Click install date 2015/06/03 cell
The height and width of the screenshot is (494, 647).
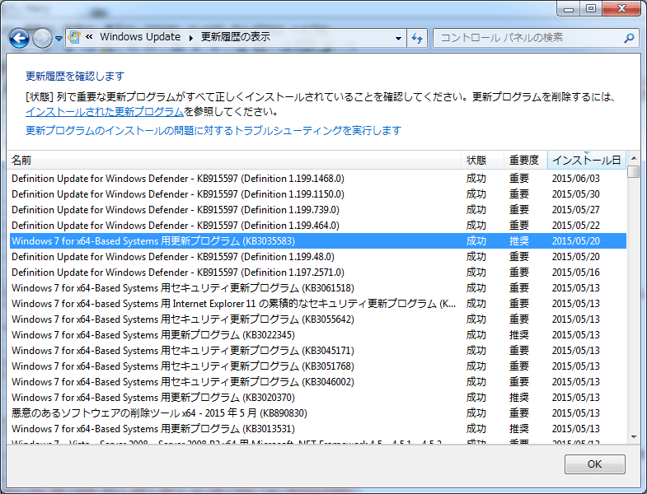[x=575, y=179]
